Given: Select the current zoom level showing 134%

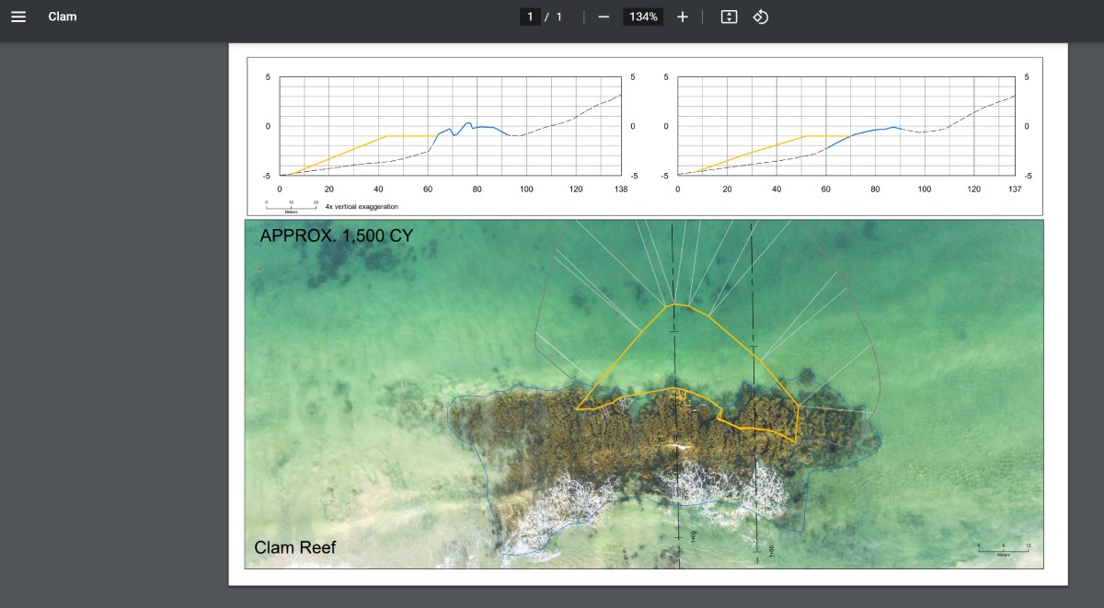Looking at the screenshot, I should tap(642, 16).
